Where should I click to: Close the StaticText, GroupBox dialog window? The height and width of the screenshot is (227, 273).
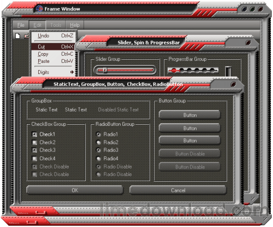(x=233, y=84)
